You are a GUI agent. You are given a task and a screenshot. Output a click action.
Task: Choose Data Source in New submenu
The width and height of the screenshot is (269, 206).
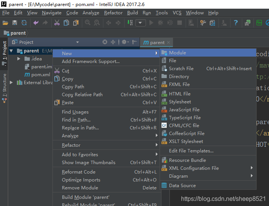click(208, 185)
